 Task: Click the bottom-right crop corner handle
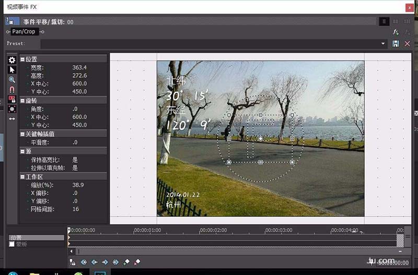tap(292, 162)
